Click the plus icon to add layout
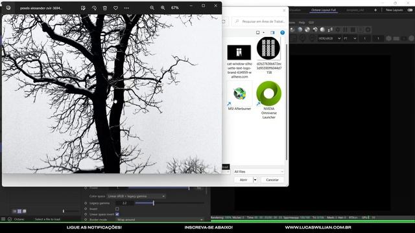The image size is (415, 233). pos(375,10)
